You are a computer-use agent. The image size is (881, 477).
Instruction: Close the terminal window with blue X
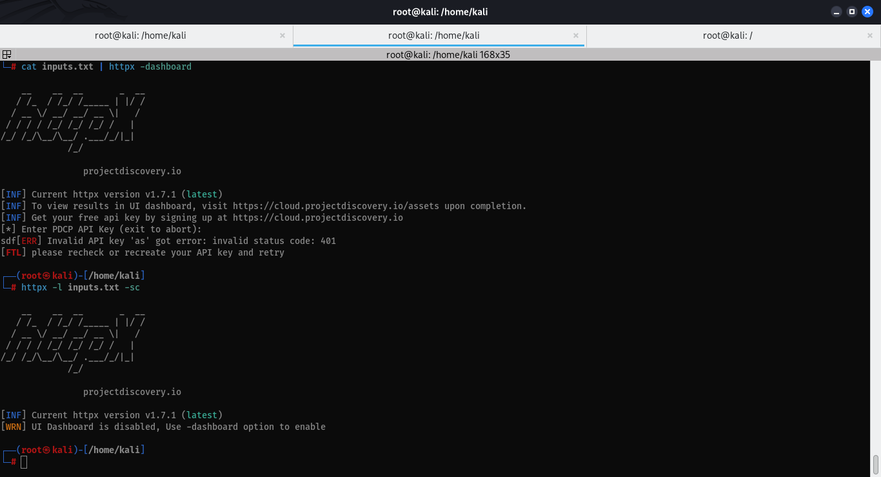[x=867, y=12]
